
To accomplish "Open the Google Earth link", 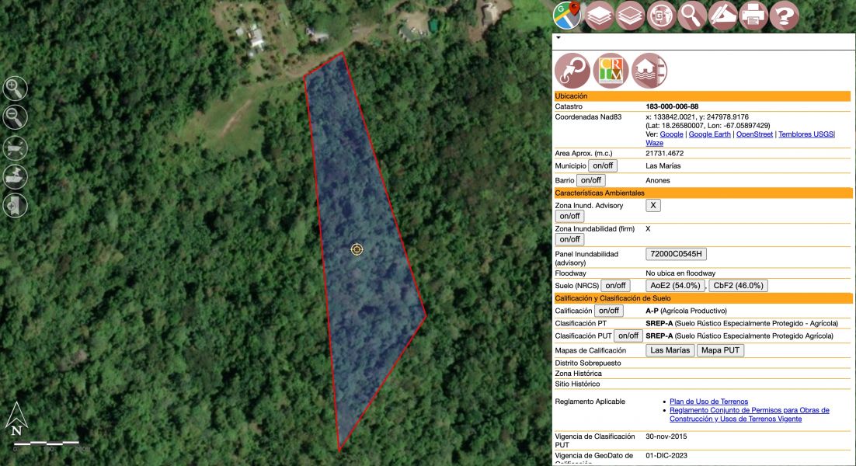I will pyautogui.click(x=710, y=134).
